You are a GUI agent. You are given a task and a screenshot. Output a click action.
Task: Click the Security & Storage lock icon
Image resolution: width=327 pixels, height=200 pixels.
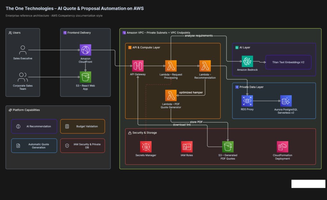click(x=130, y=133)
